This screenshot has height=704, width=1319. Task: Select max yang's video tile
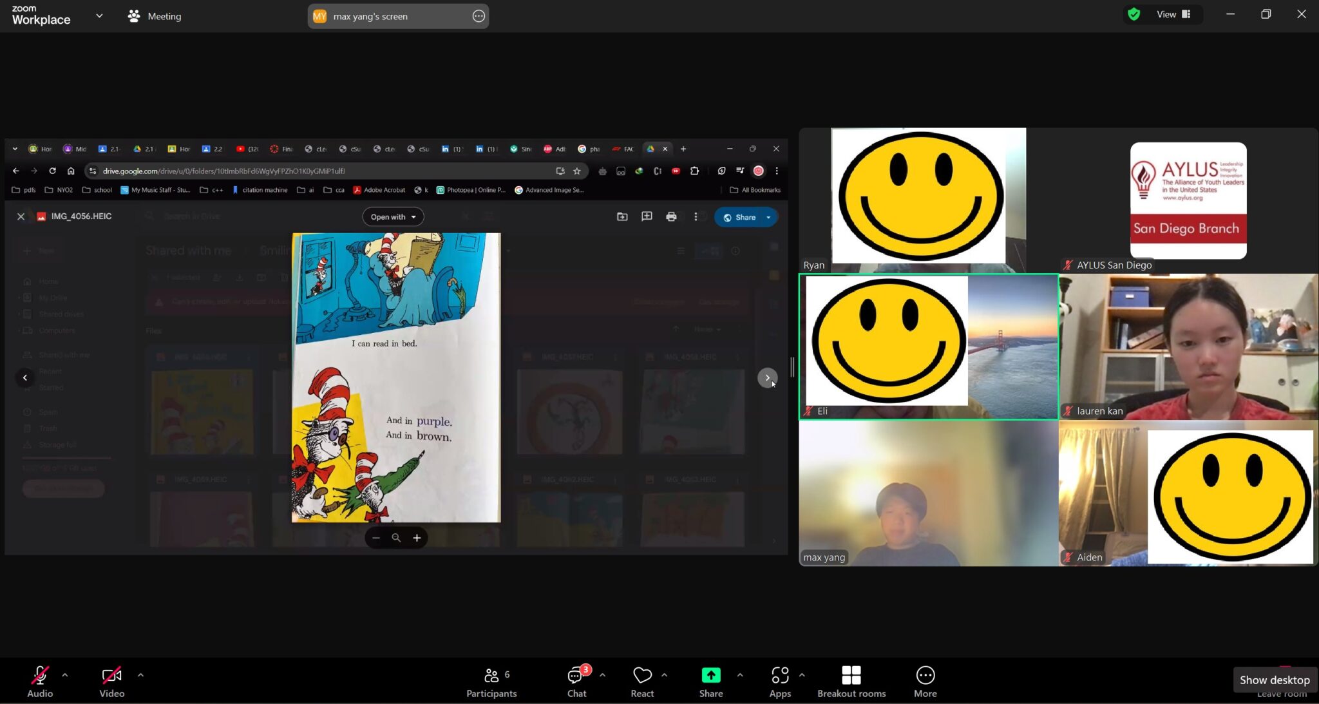[x=928, y=493]
